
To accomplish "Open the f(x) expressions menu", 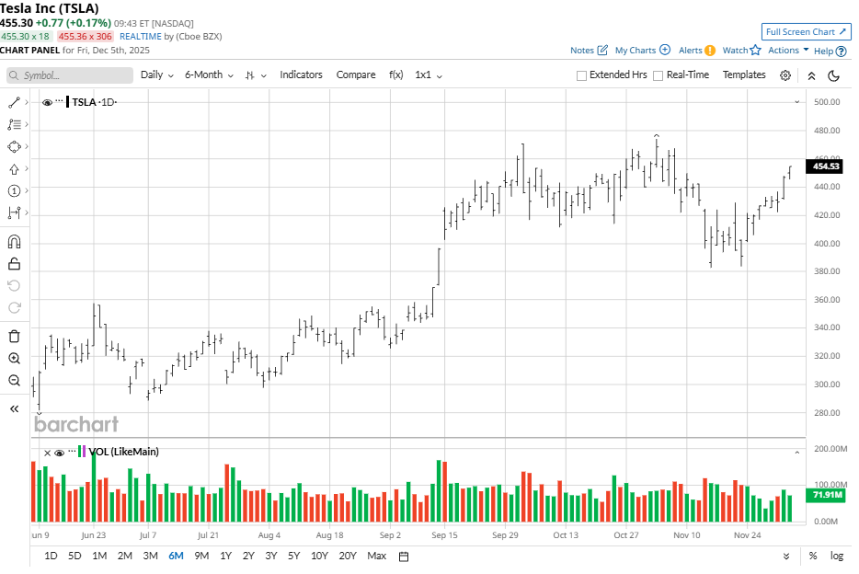I will (395, 75).
